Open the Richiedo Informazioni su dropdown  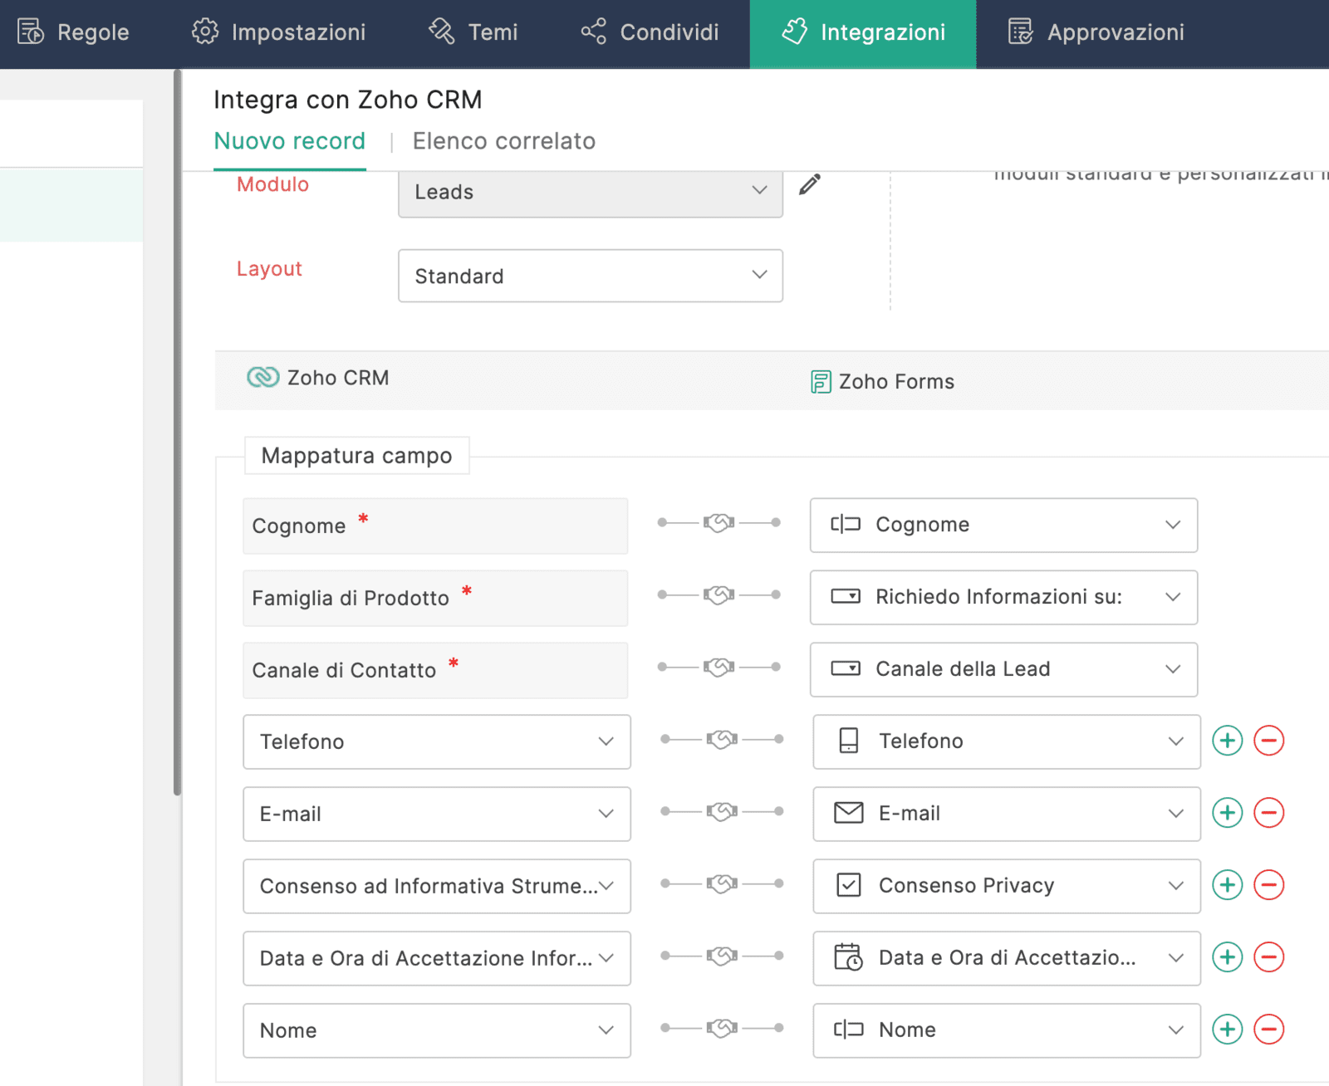tap(1003, 597)
